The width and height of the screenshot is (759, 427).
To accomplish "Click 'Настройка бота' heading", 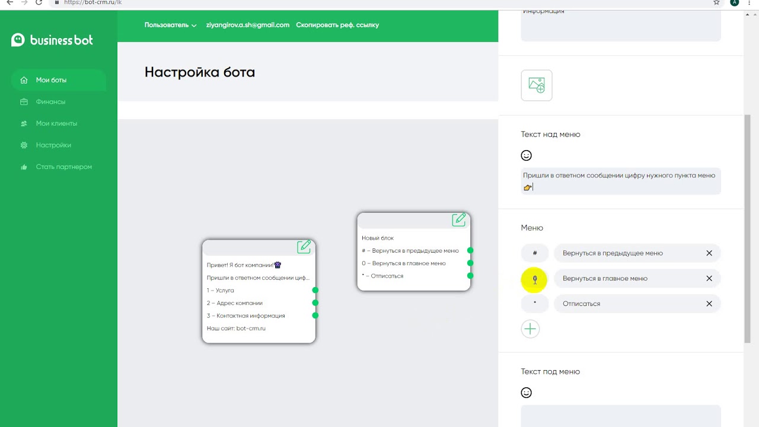I will (200, 72).
